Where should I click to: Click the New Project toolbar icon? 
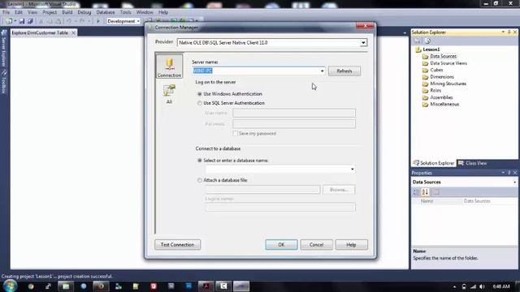[x=9, y=21]
